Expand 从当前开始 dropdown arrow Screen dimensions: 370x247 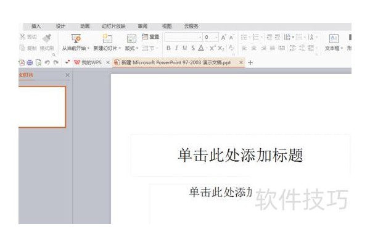tap(88, 48)
